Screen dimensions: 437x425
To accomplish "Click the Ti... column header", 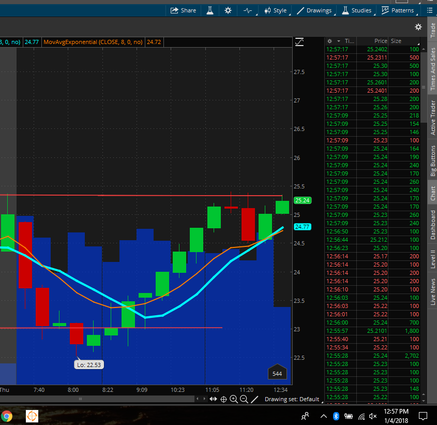I will tap(350, 41).
